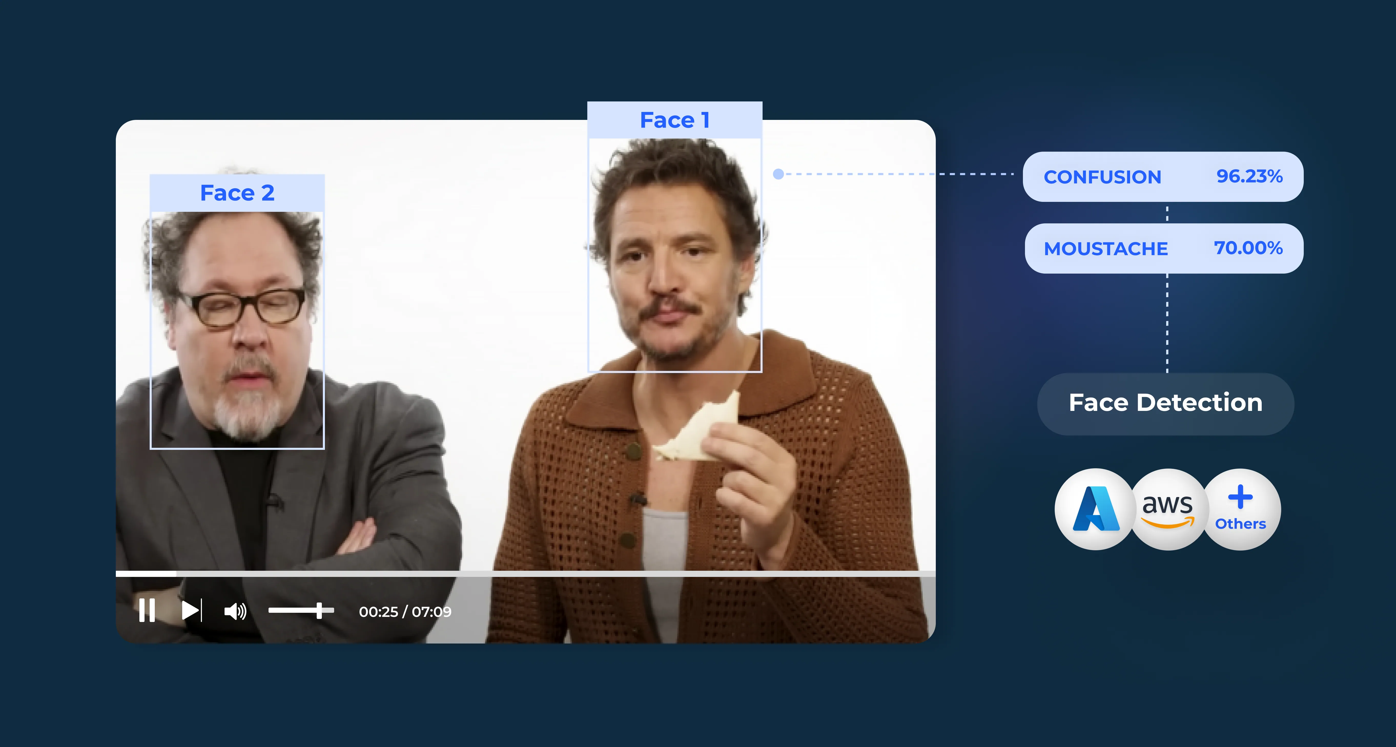Viewport: 1396px width, 747px height.
Task: Click the CONFUSION 96.23% pill
Action: 1163,177
